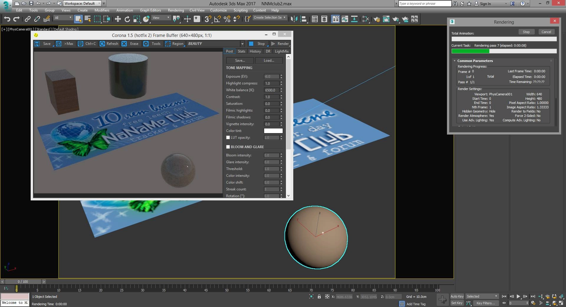The height and width of the screenshot is (307, 566).
Task: Click Go to End playback button
Action: click(533, 296)
